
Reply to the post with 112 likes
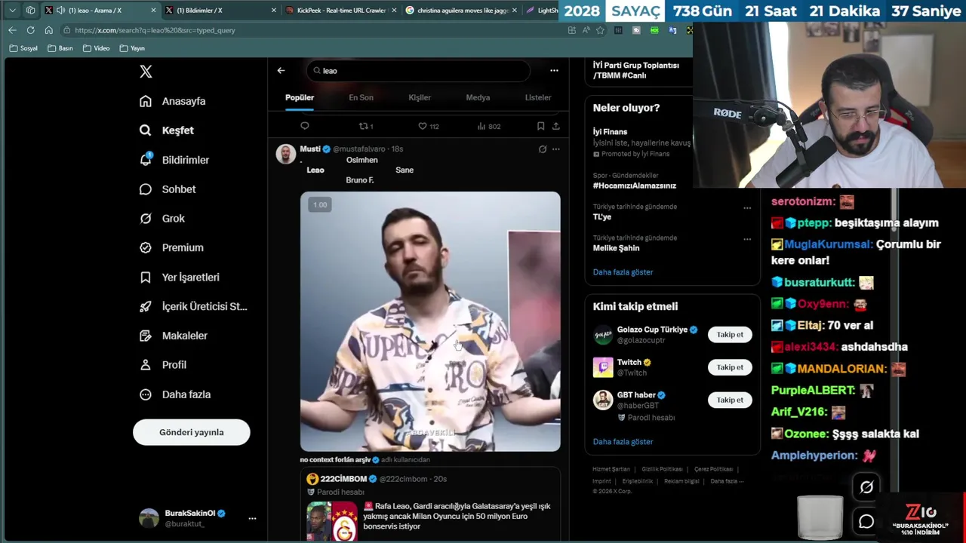click(x=305, y=126)
